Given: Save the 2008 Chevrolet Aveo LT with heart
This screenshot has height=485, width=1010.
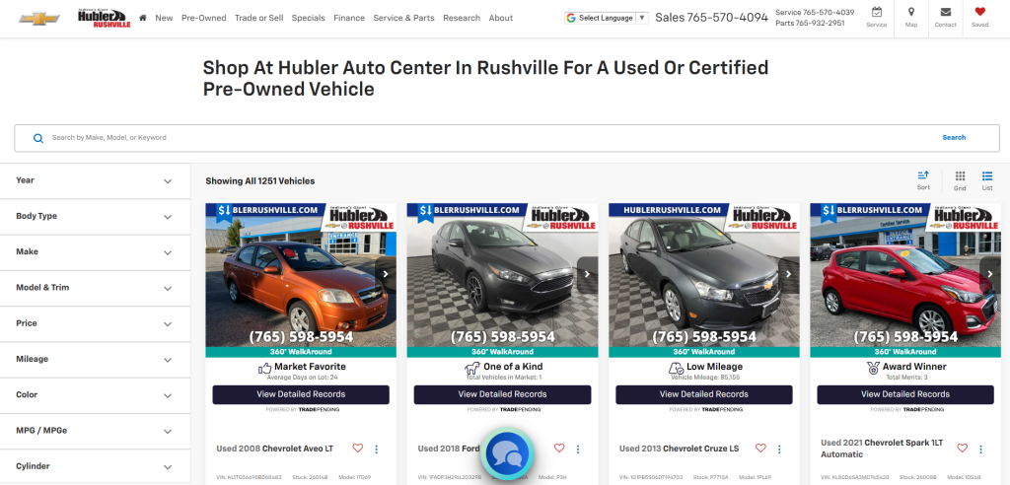Looking at the screenshot, I should (357, 449).
